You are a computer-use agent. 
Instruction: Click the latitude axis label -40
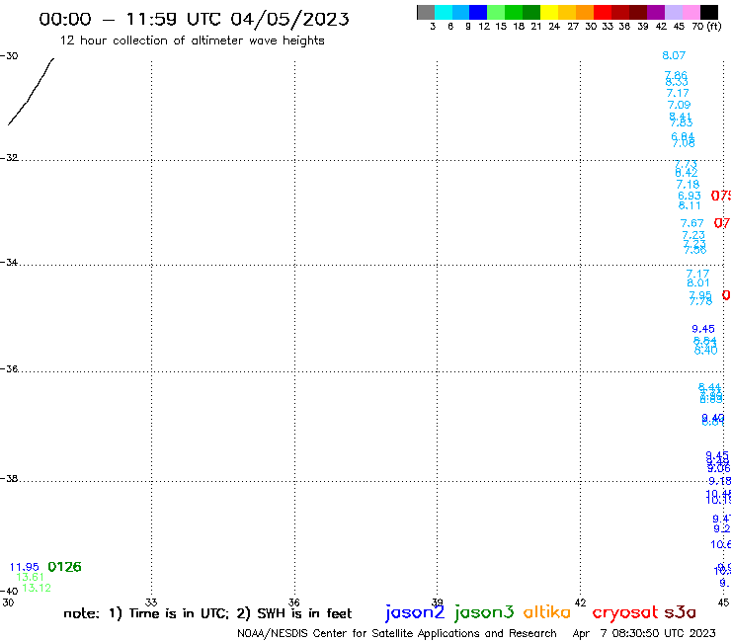tap(9, 592)
